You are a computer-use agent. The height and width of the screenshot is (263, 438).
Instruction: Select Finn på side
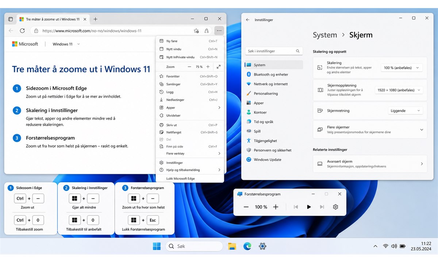pos(190,146)
